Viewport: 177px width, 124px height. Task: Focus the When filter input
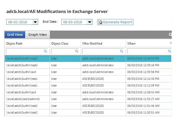pyautogui.click(x=149, y=51)
